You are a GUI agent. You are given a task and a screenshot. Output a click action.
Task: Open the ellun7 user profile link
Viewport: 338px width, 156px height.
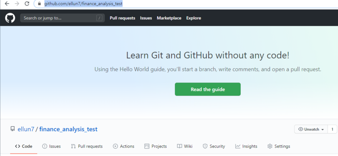26,129
